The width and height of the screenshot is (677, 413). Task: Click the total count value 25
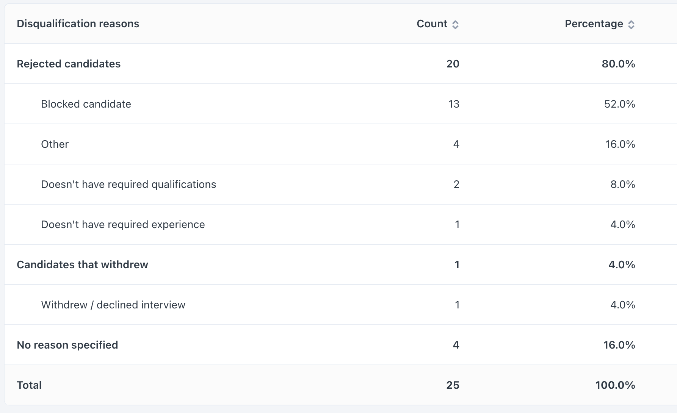click(453, 385)
